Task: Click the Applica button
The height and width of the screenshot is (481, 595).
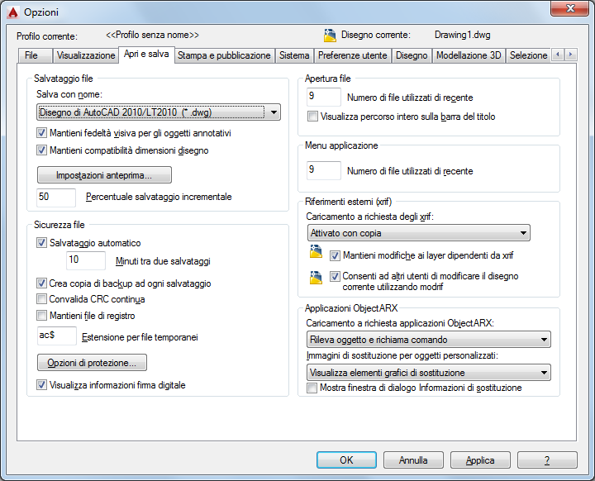Action: coord(480,460)
